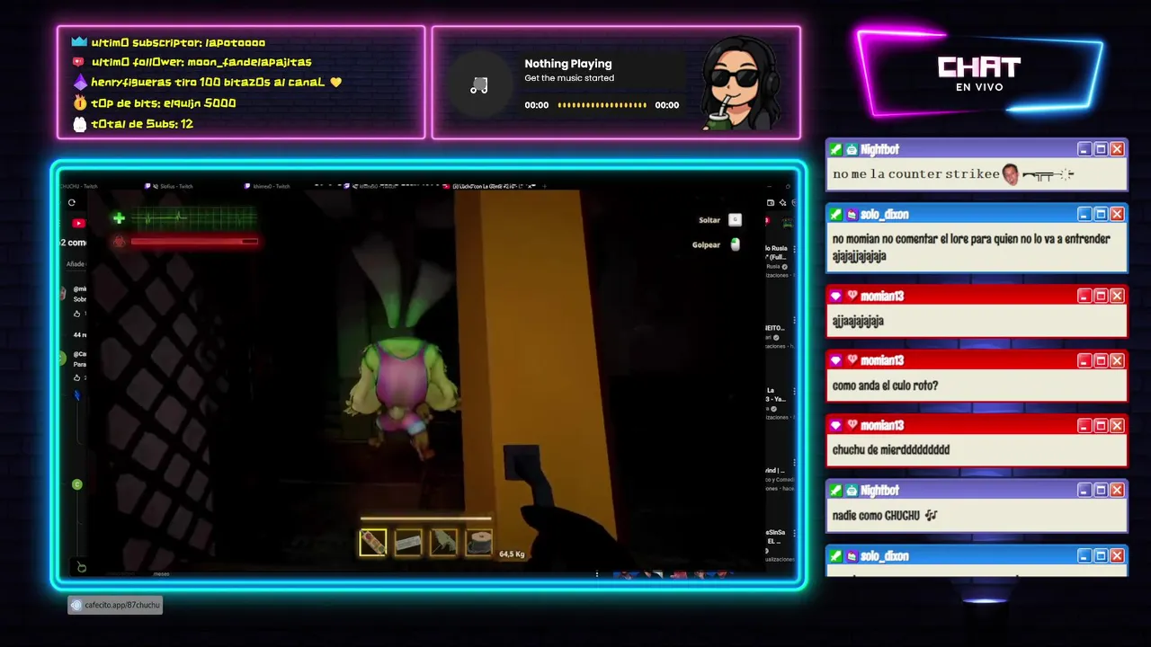1151x647 pixels.
Task: Click the CHAT EN VIVO neon sign
Action: 978,74
